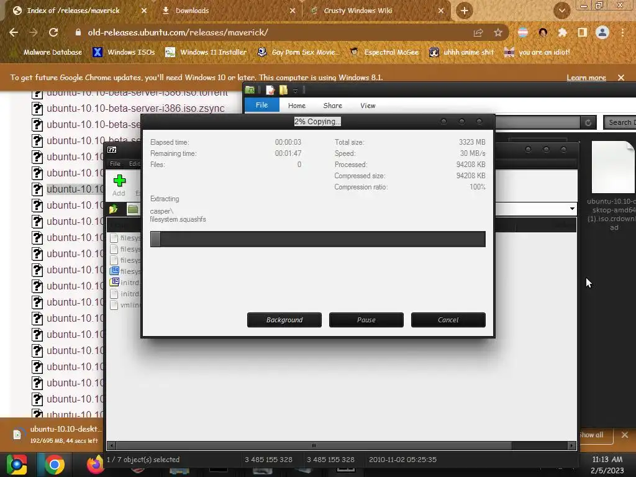Switch to the Downloads tab

pyautogui.click(x=193, y=11)
